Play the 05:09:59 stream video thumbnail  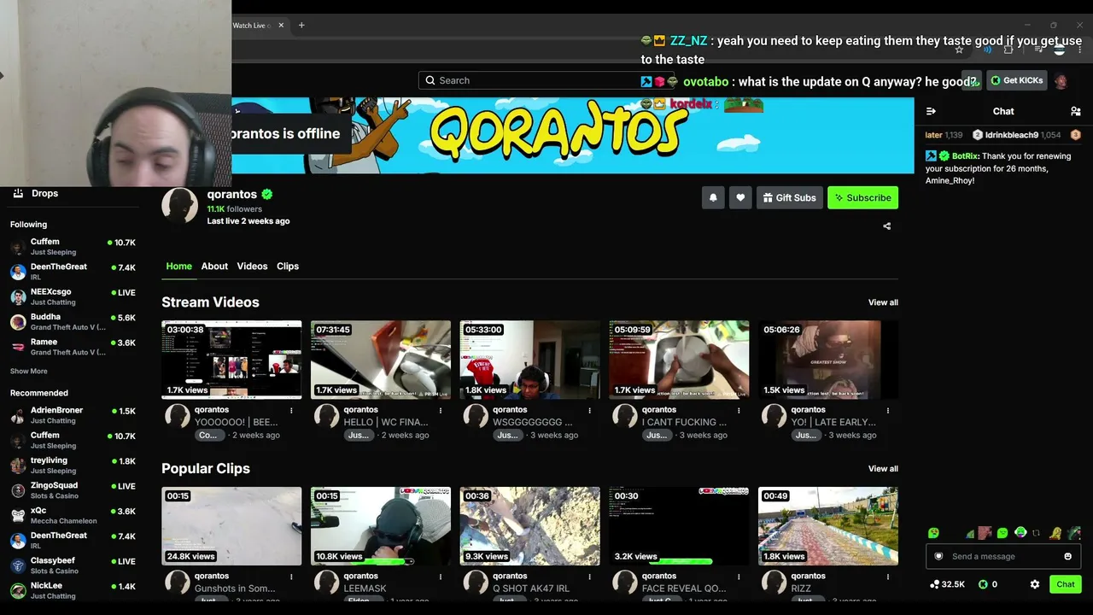coord(679,360)
